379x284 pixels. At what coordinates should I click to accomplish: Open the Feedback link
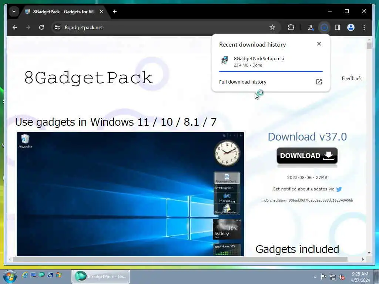coord(352,78)
